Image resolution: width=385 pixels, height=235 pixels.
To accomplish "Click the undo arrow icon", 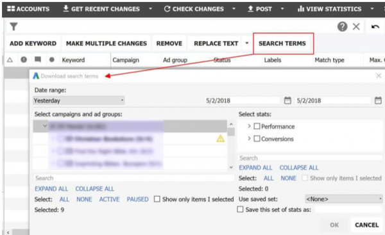I will pyautogui.click(x=375, y=26).
